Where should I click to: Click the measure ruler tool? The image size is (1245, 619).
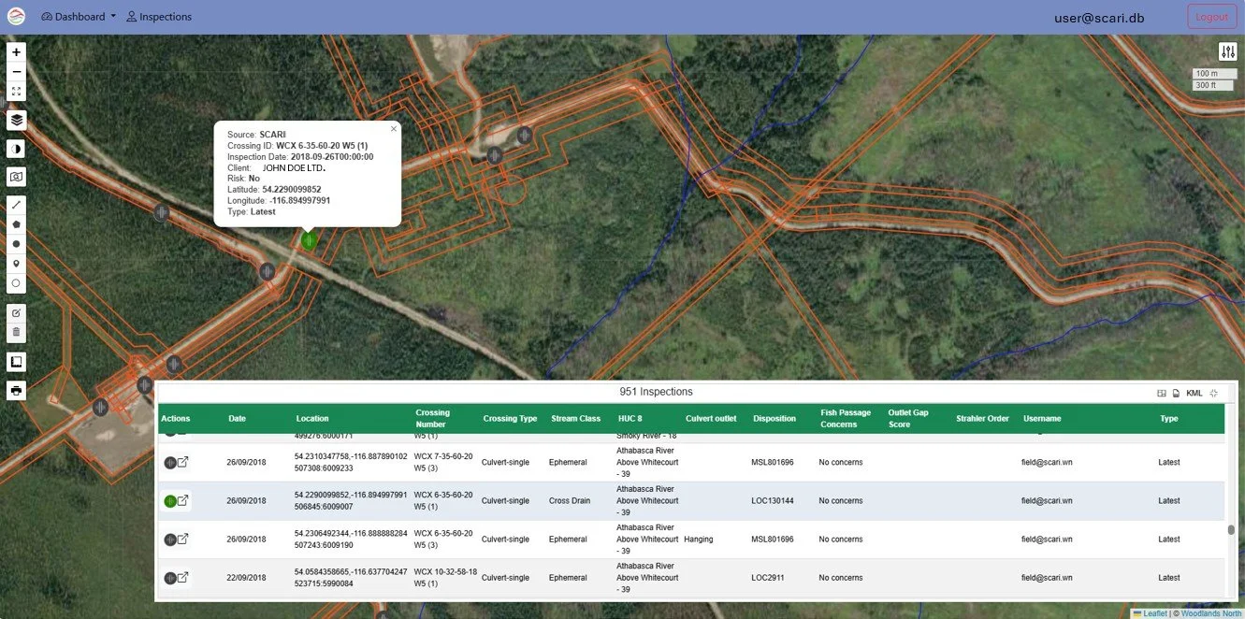pos(16,361)
